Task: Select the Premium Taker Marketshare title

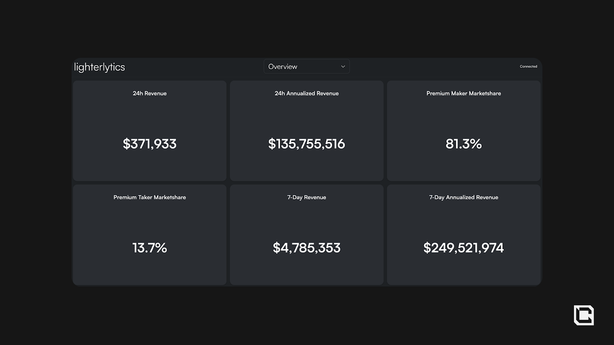Action: click(x=150, y=197)
